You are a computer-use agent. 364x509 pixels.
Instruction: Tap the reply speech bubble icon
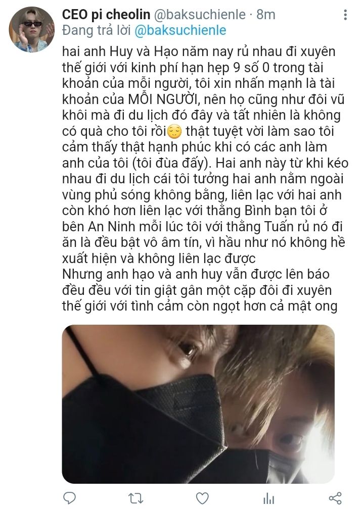69,498
